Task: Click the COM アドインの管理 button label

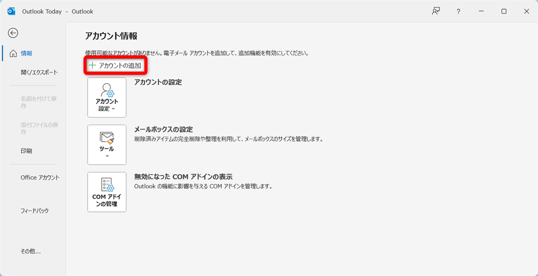Action: click(107, 200)
